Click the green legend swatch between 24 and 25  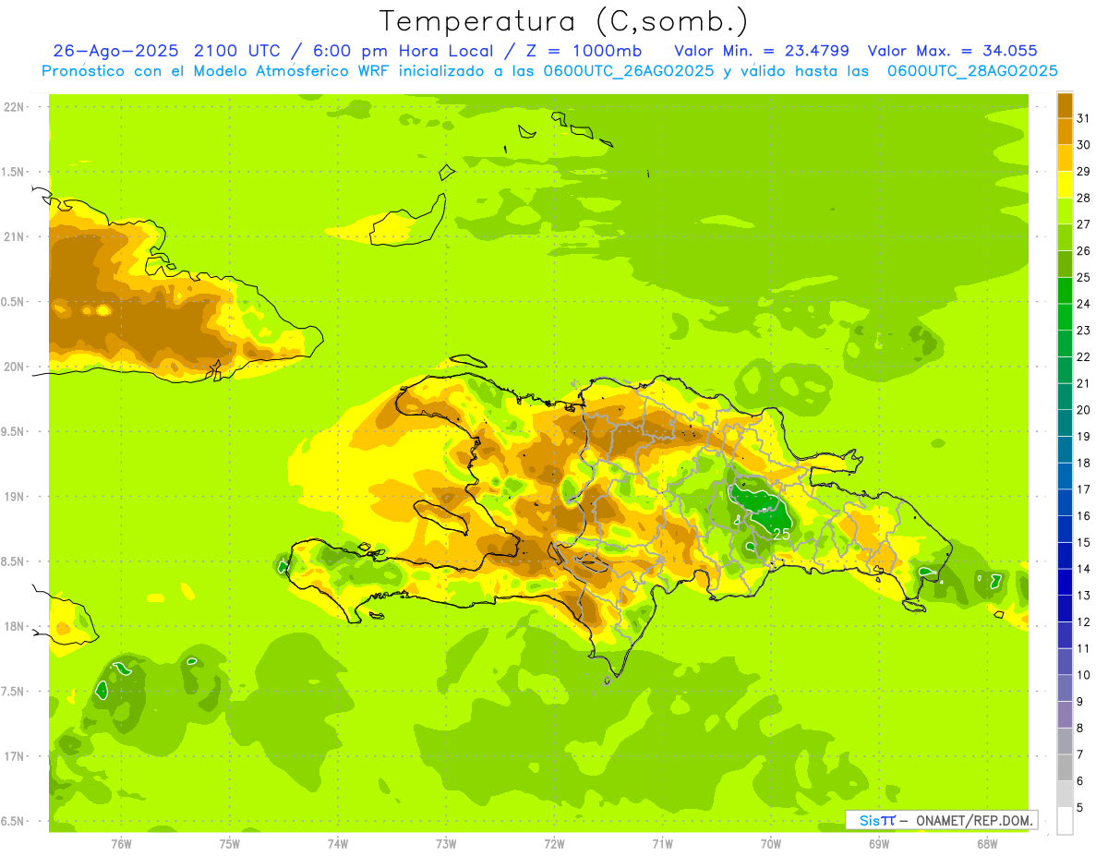tap(1065, 290)
